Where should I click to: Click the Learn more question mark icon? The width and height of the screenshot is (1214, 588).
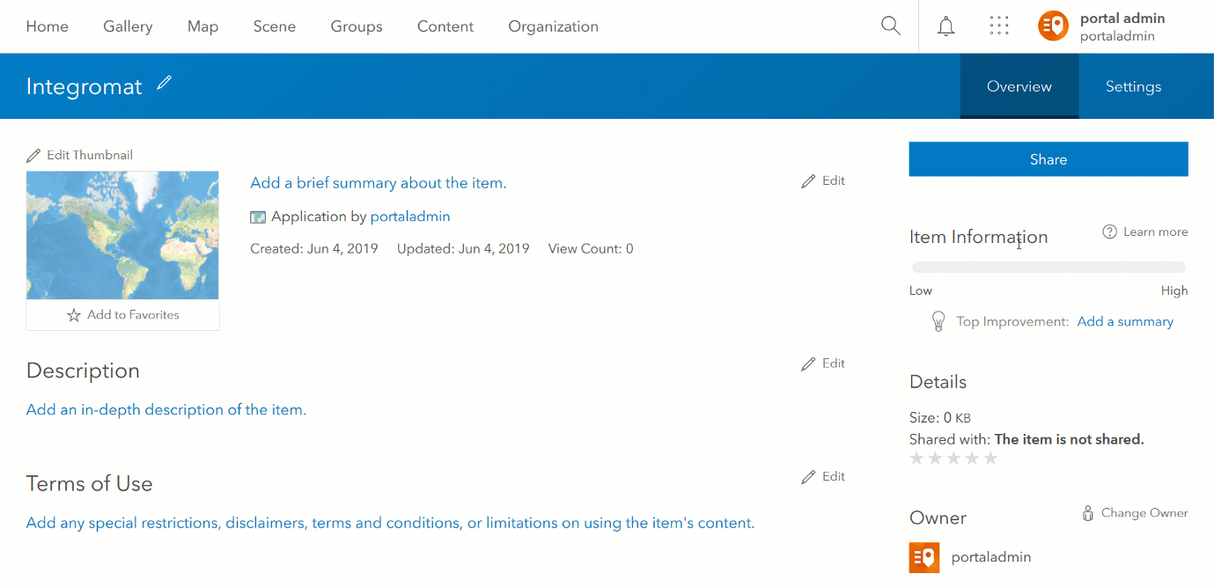(1109, 232)
